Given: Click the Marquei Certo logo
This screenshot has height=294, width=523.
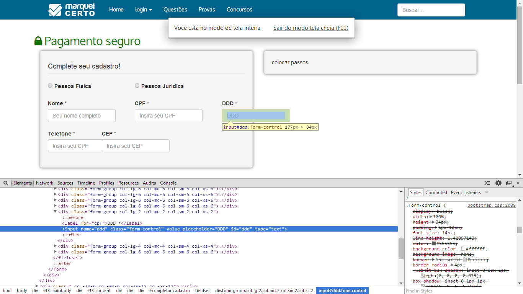Looking at the screenshot, I should tap(72, 10).
